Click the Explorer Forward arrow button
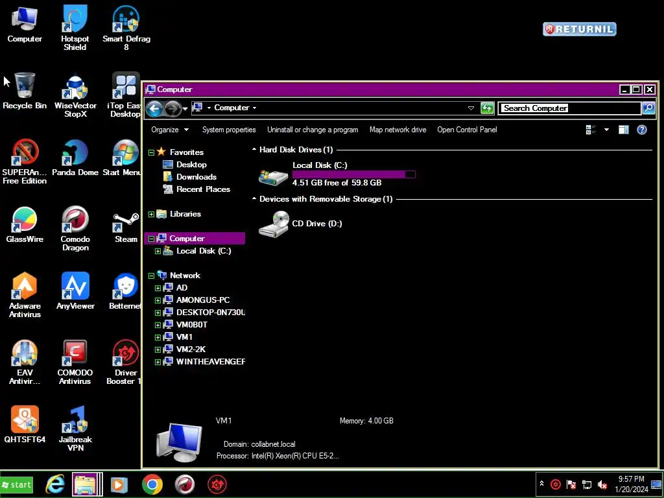This screenshot has height=498, width=664. coord(172,108)
